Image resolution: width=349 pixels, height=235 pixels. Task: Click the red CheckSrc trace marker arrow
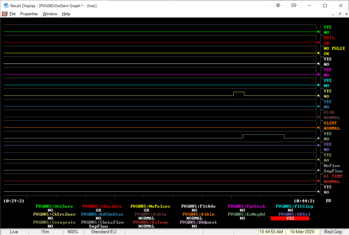318,42
